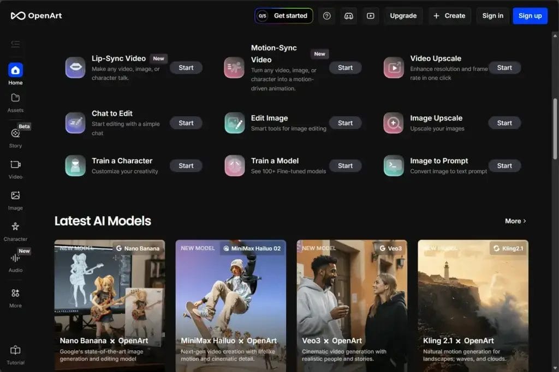The height and width of the screenshot is (372, 559).
Task: Open the Nano Banana model card
Action: 109,302
